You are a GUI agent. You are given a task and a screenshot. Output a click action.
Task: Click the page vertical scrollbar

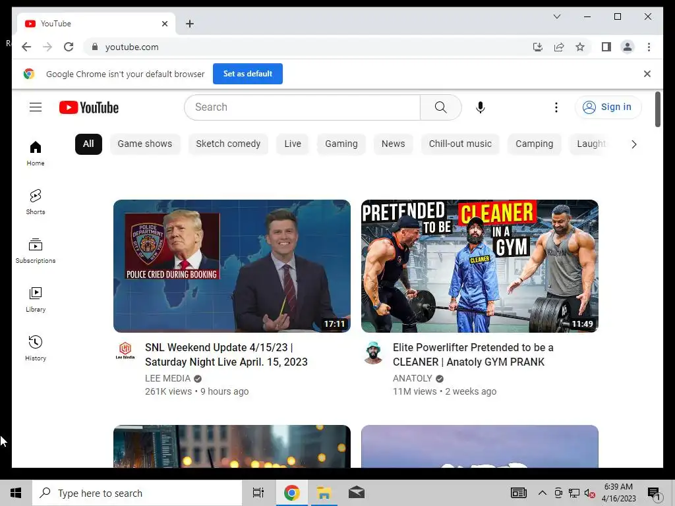click(x=657, y=109)
